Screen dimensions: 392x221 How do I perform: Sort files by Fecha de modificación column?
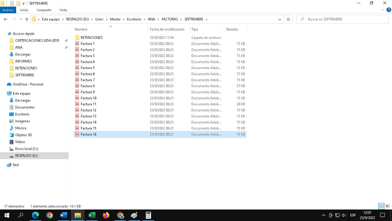pyautogui.click(x=167, y=29)
